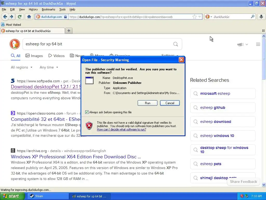Click the red security shield tray icon
Viewport: 266px width, 200px height.
(x=242, y=196)
